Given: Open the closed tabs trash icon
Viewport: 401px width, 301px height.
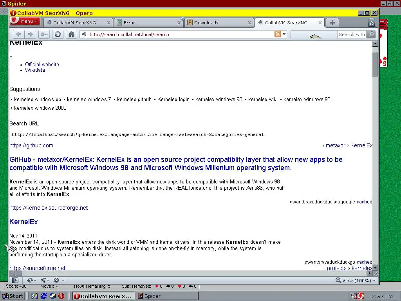Looking at the screenshot, I should point(372,23).
